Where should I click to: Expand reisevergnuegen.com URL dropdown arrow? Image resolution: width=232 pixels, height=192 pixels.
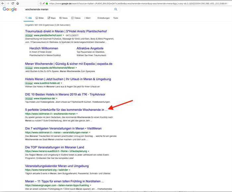[90, 185]
